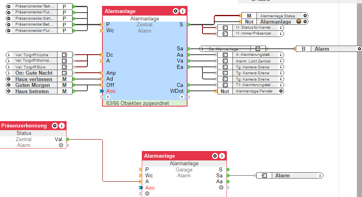The height and width of the screenshot is (197, 362).
Task: Select the Guten Morgen label
Action: click(x=33, y=85)
